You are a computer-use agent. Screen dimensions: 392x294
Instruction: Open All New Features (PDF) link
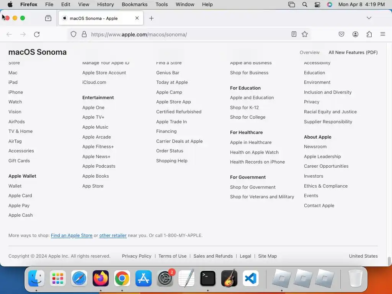click(353, 52)
